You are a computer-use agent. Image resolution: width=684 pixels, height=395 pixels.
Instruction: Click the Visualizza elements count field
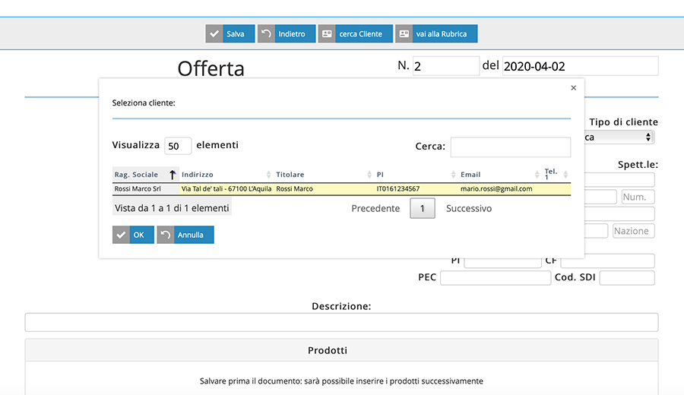(178, 146)
